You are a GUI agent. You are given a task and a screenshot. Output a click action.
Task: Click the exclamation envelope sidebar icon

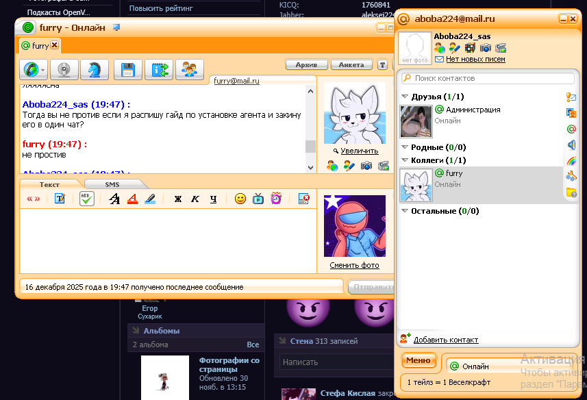[571, 97]
